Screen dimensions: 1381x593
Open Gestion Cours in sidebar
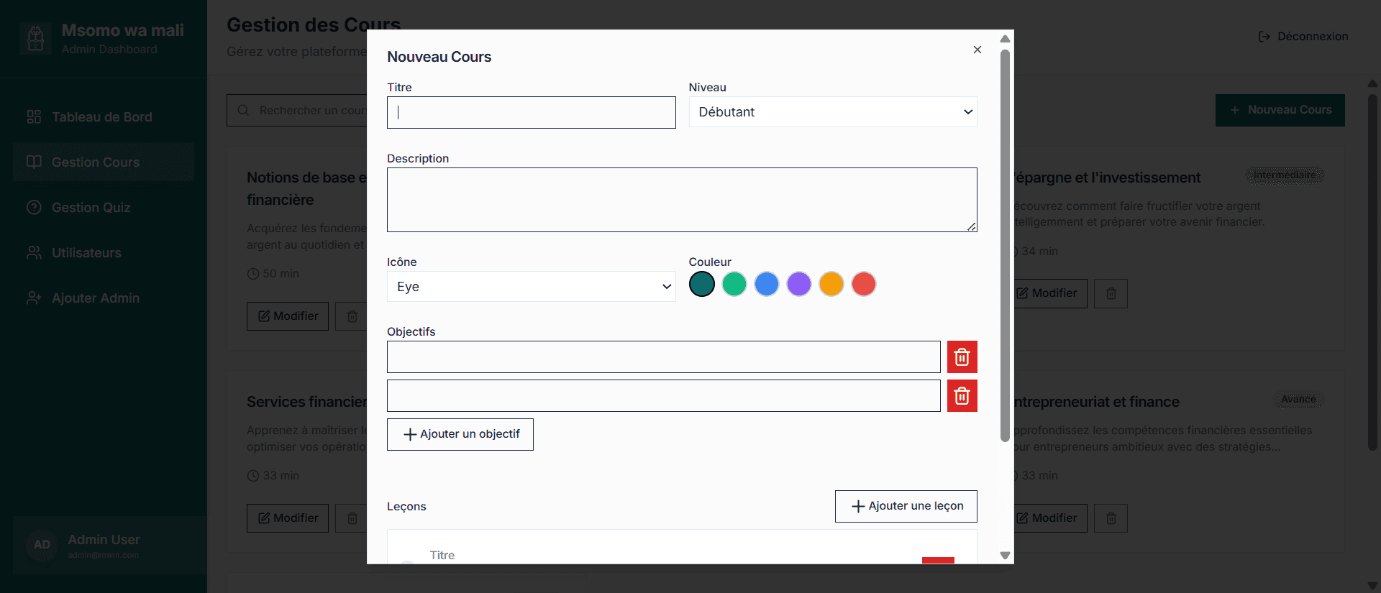tap(104, 162)
